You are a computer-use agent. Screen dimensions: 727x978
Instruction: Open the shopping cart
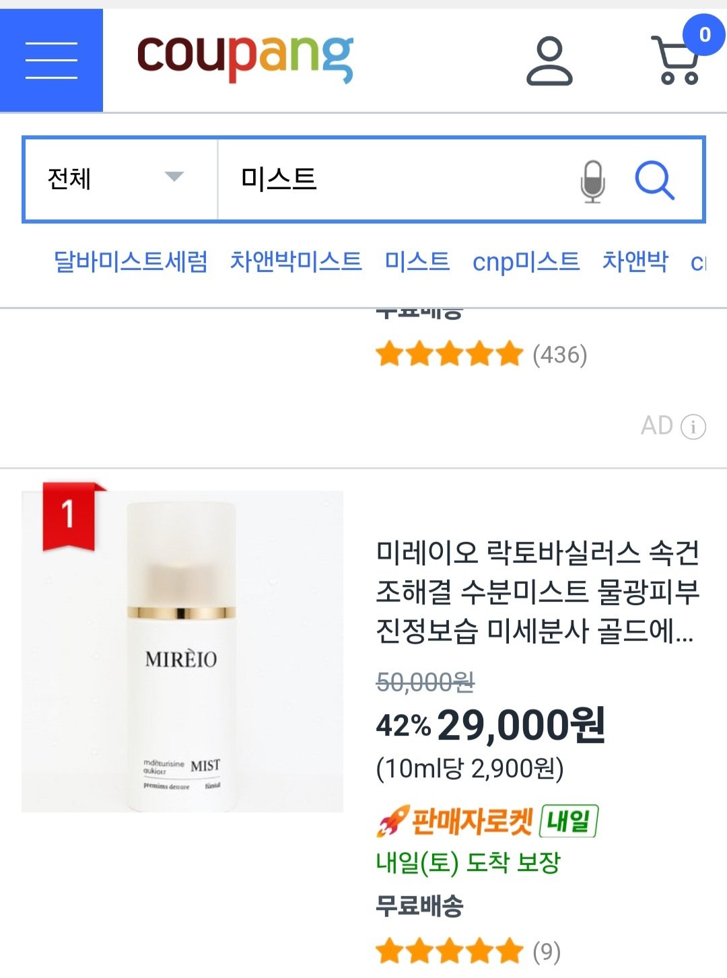(676, 60)
